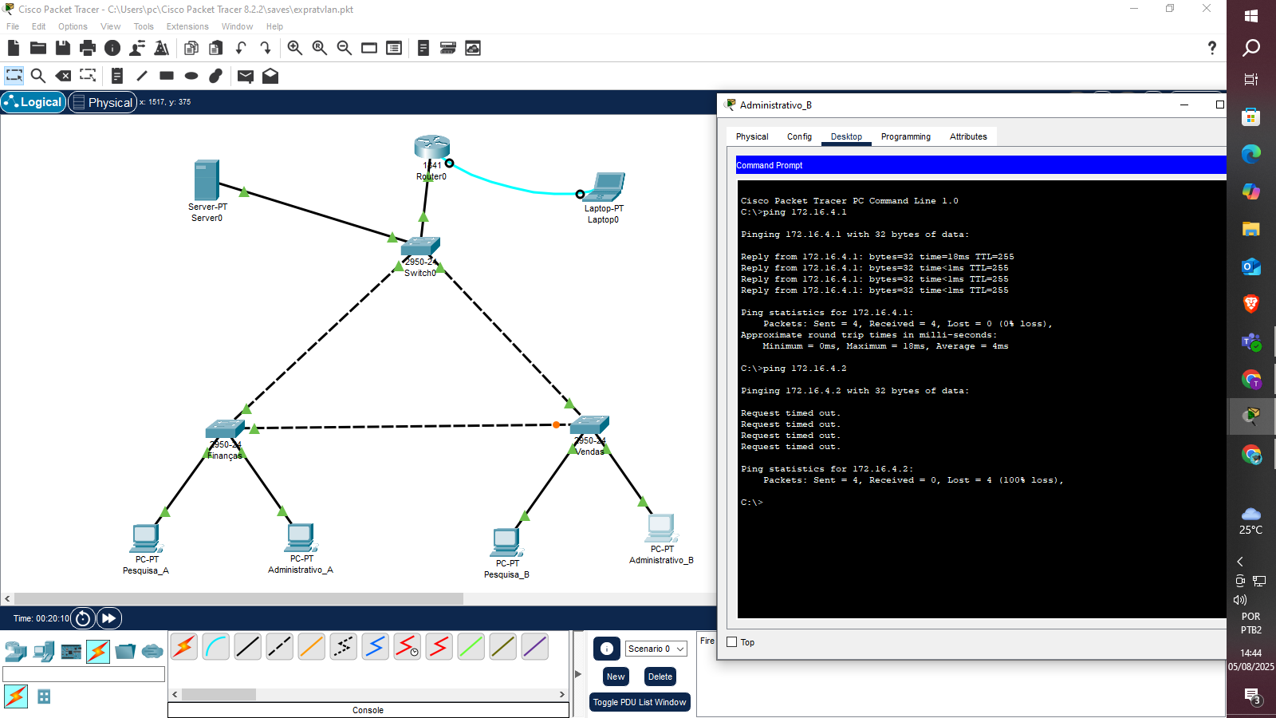Print the workspace using the printer icon
This screenshot has height=718, width=1276.
click(x=88, y=48)
